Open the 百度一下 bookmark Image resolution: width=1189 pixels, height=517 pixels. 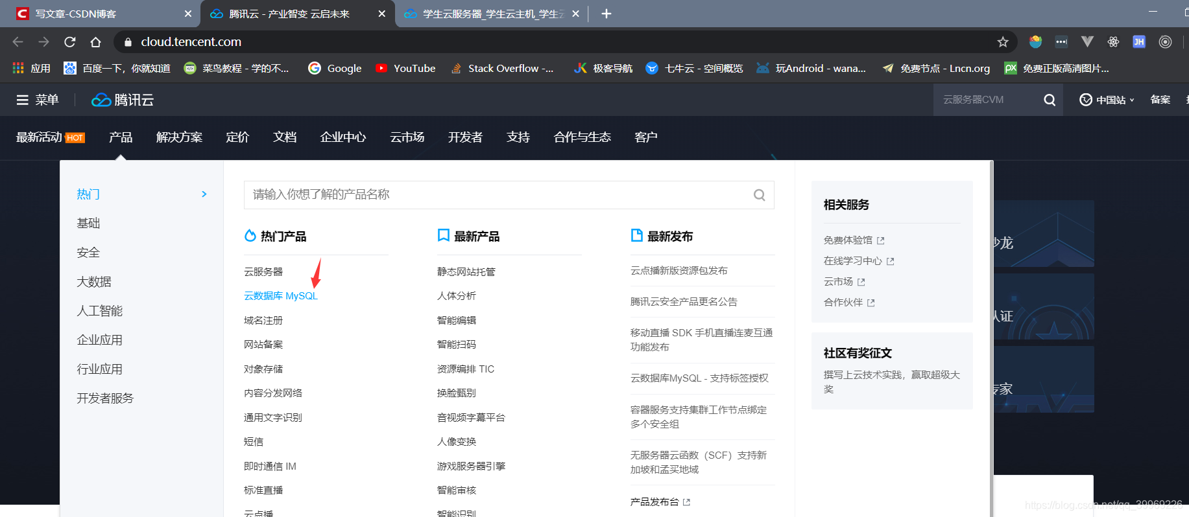point(117,68)
